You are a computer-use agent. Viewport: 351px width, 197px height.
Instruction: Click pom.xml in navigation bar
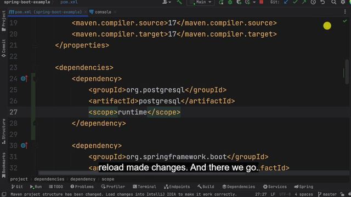(x=69, y=2)
